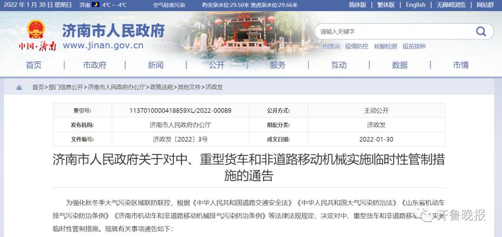Image resolution: width=502 pixels, height=237 pixels.
Task: Open 无障碍浏览 accessibility mode
Action: pyautogui.click(x=450, y=5)
